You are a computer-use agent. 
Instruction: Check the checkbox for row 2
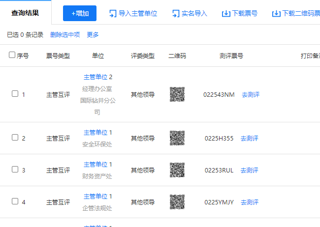(x=15, y=138)
